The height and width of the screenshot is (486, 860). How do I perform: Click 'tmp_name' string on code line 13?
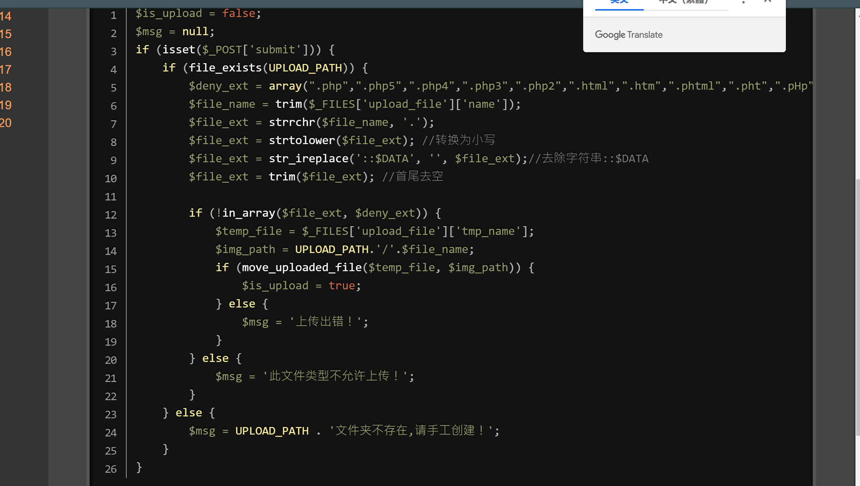pos(488,231)
